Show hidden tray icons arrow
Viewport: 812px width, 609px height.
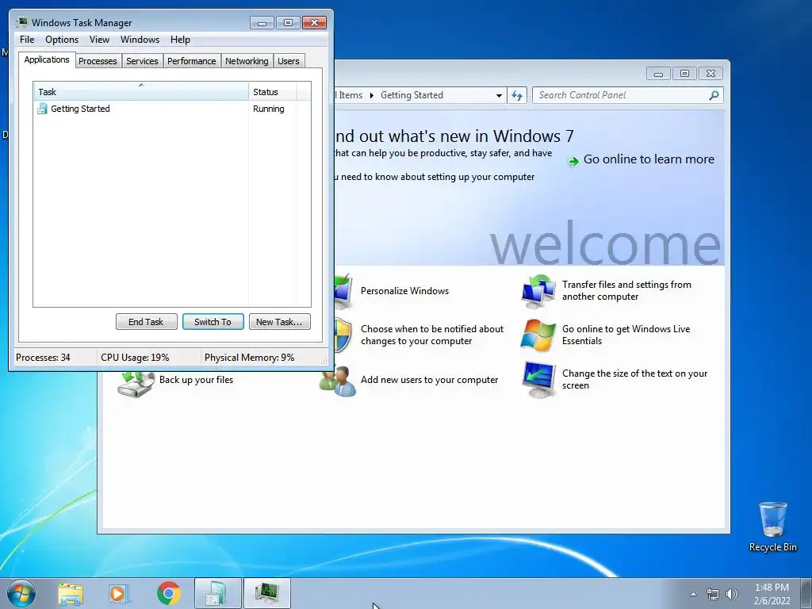[x=693, y=594]
